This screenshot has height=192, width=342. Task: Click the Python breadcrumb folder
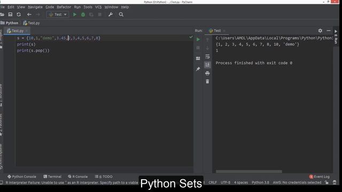[10, 23]
